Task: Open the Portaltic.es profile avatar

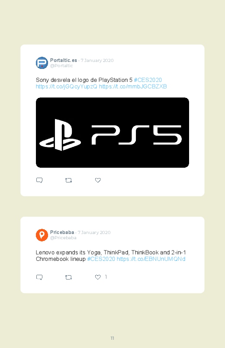Action: point(42,63)
